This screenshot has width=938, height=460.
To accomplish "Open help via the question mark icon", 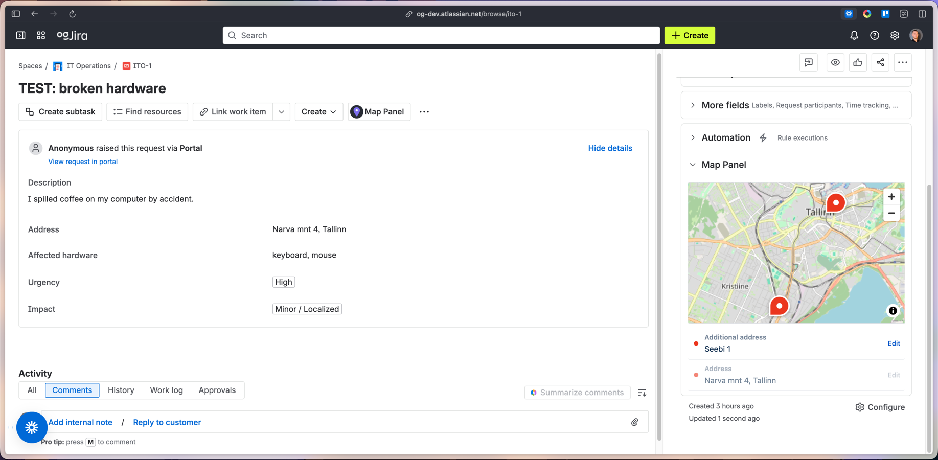I will coord(874,35).
